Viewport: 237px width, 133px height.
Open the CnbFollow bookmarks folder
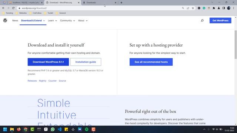[x=36, y=13]
